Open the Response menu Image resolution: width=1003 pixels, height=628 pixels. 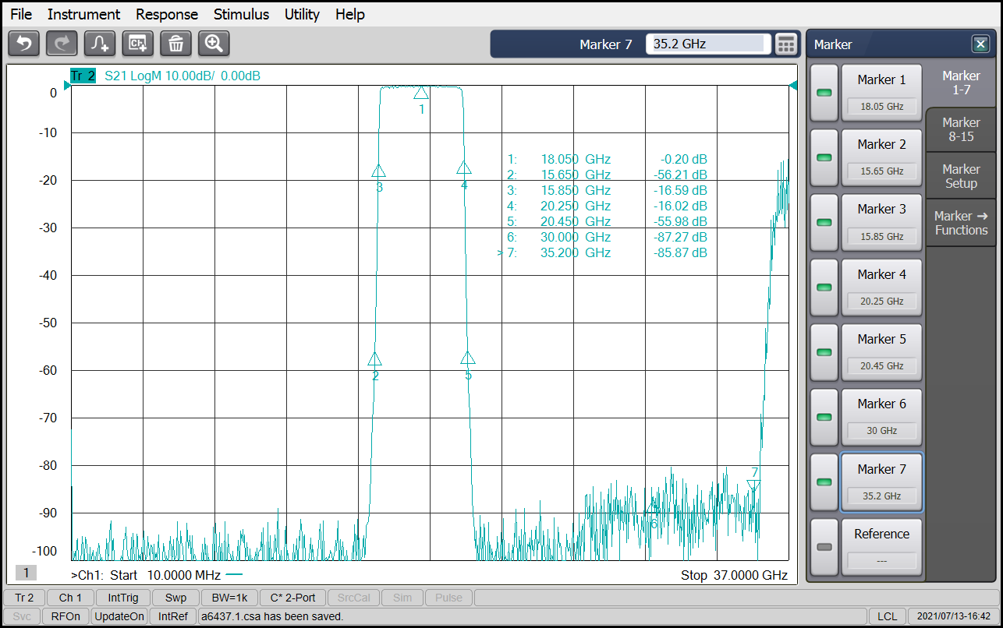click(x=167, y=14)
